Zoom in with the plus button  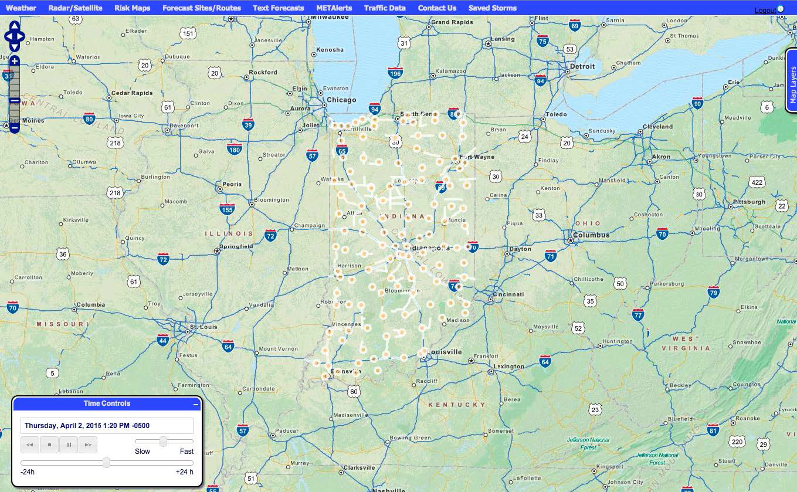(15, 61)
